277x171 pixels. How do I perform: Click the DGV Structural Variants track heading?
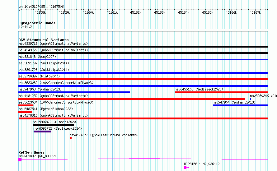click(44, 40)
